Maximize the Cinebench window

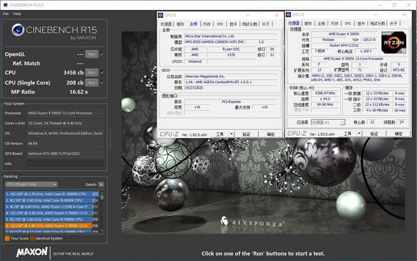tap(395, 5)
